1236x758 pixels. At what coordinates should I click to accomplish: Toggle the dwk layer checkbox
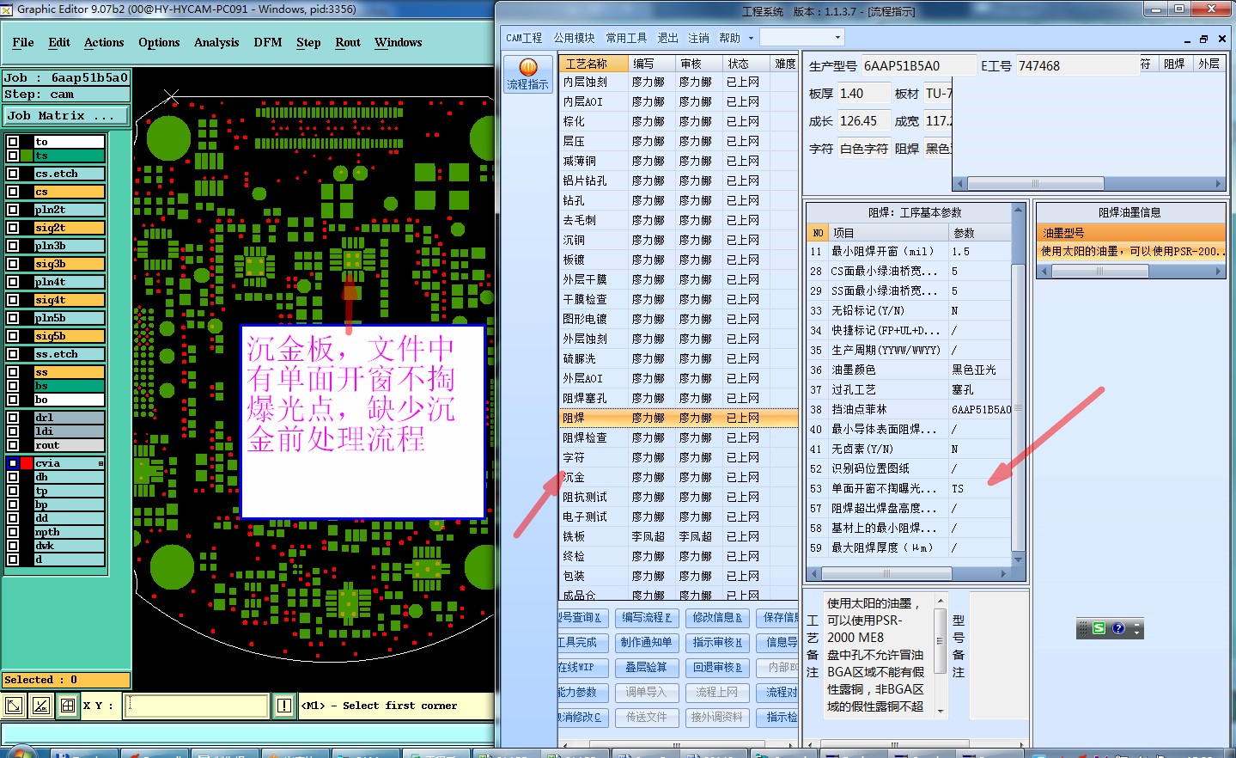pos(13,546)
